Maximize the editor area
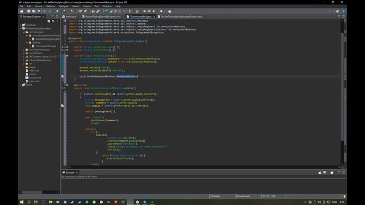This screenshot has height=205, width=365. [x=343, y=17]
